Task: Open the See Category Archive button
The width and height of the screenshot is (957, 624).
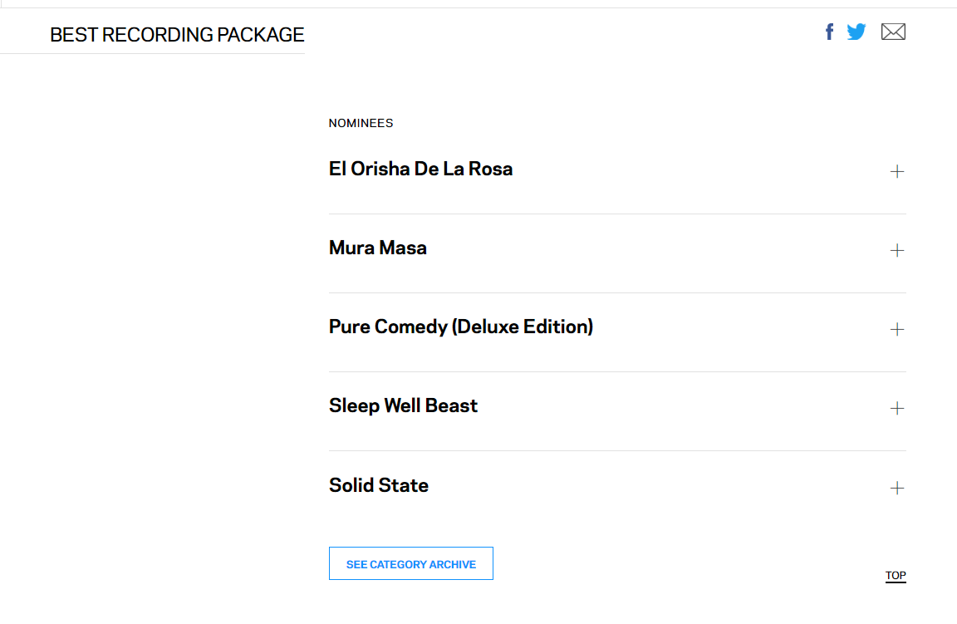Action: [x=411, y=564]
